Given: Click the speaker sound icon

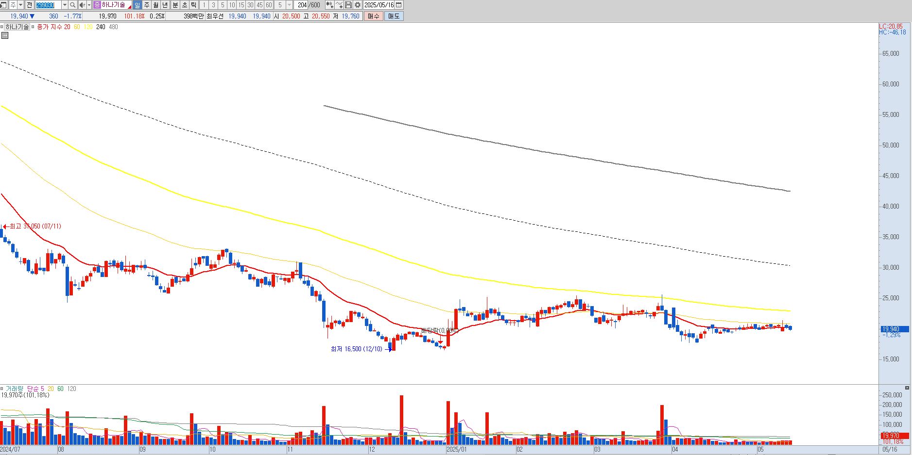Looking at the screenshot, I should [82, 5].
